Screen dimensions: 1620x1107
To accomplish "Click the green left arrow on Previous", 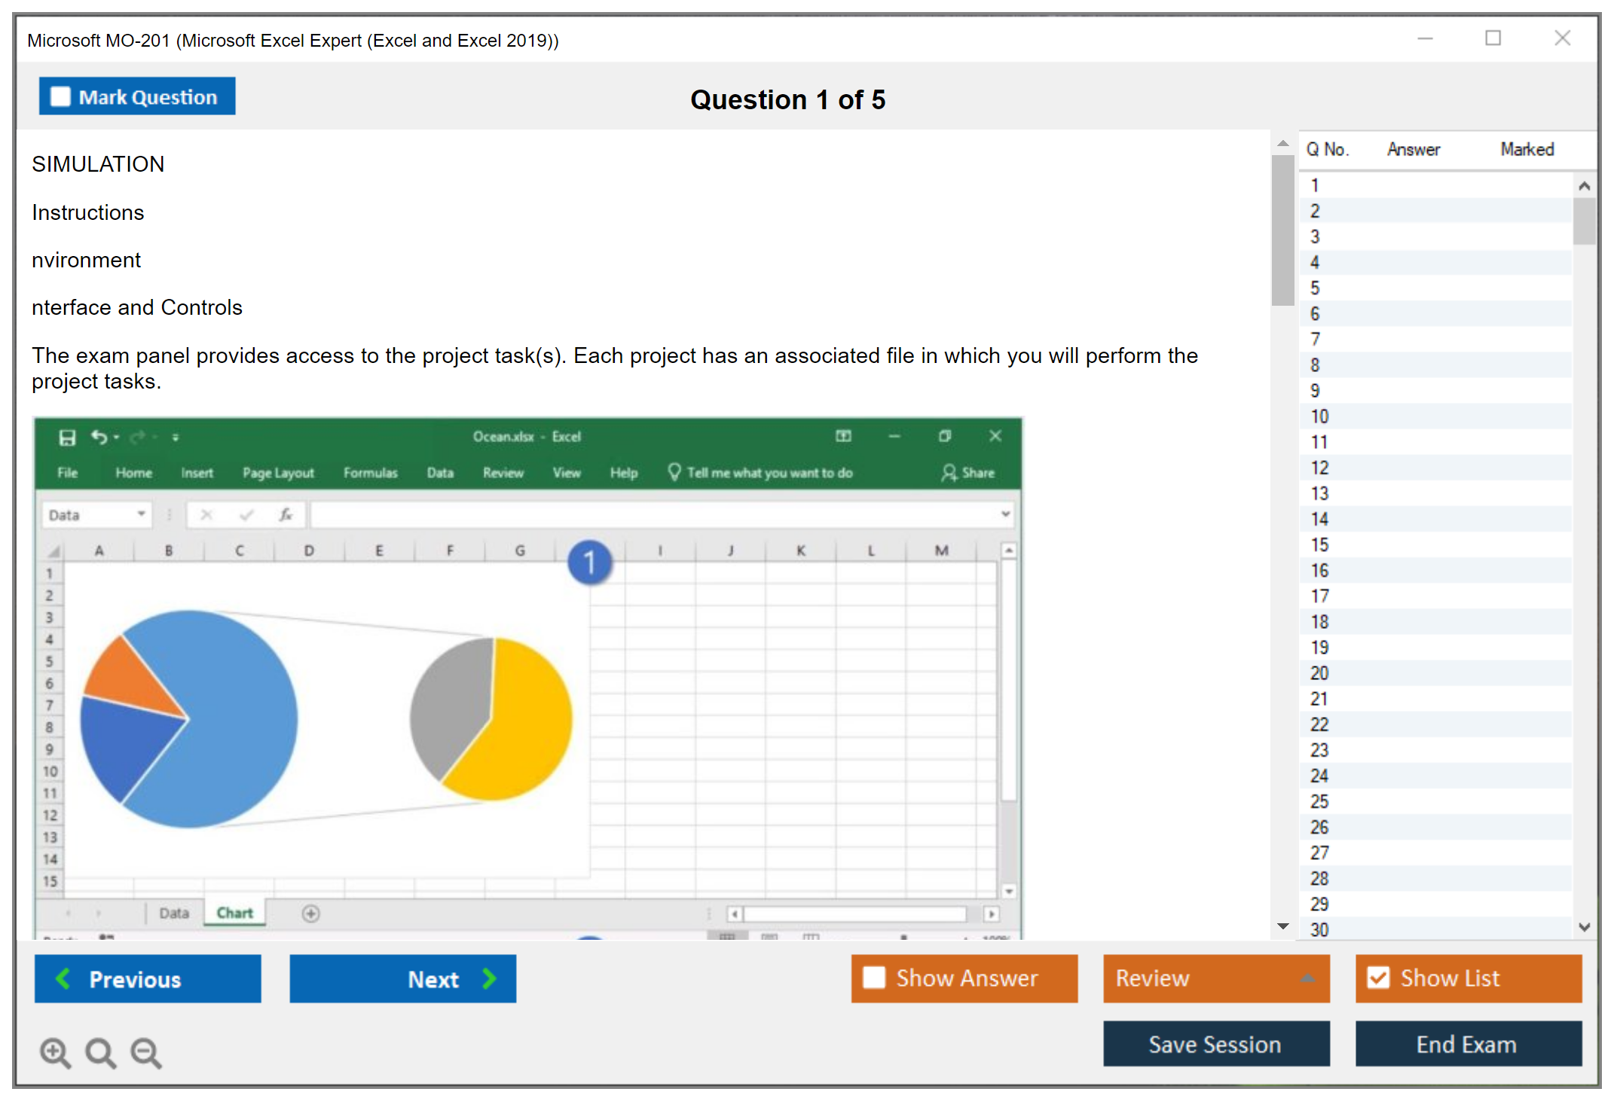I will 63,978.
